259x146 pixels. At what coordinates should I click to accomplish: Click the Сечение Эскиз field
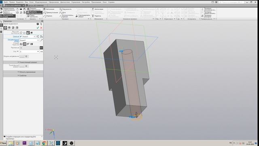pyautogui.click(x=28, y=36)
